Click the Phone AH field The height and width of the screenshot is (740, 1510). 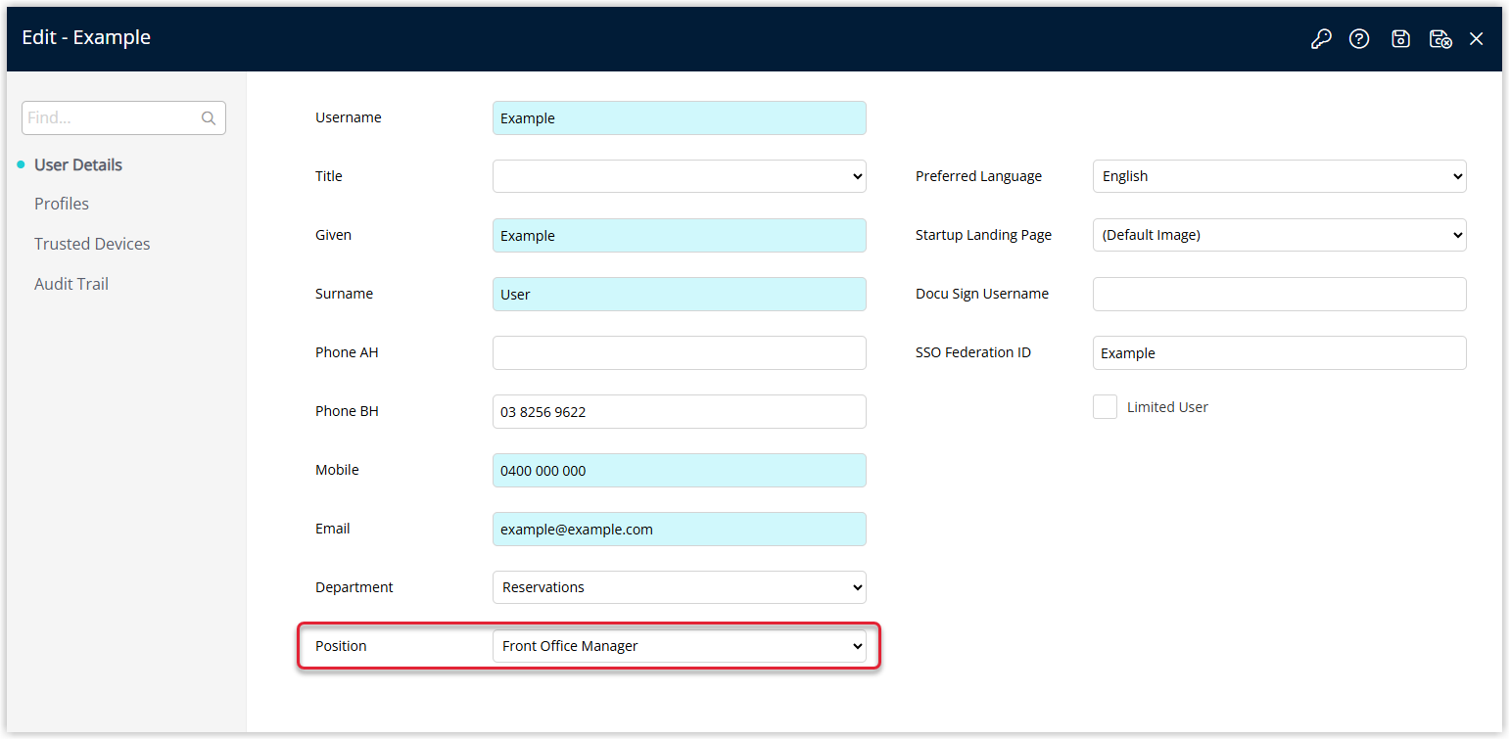click(680, 352)
